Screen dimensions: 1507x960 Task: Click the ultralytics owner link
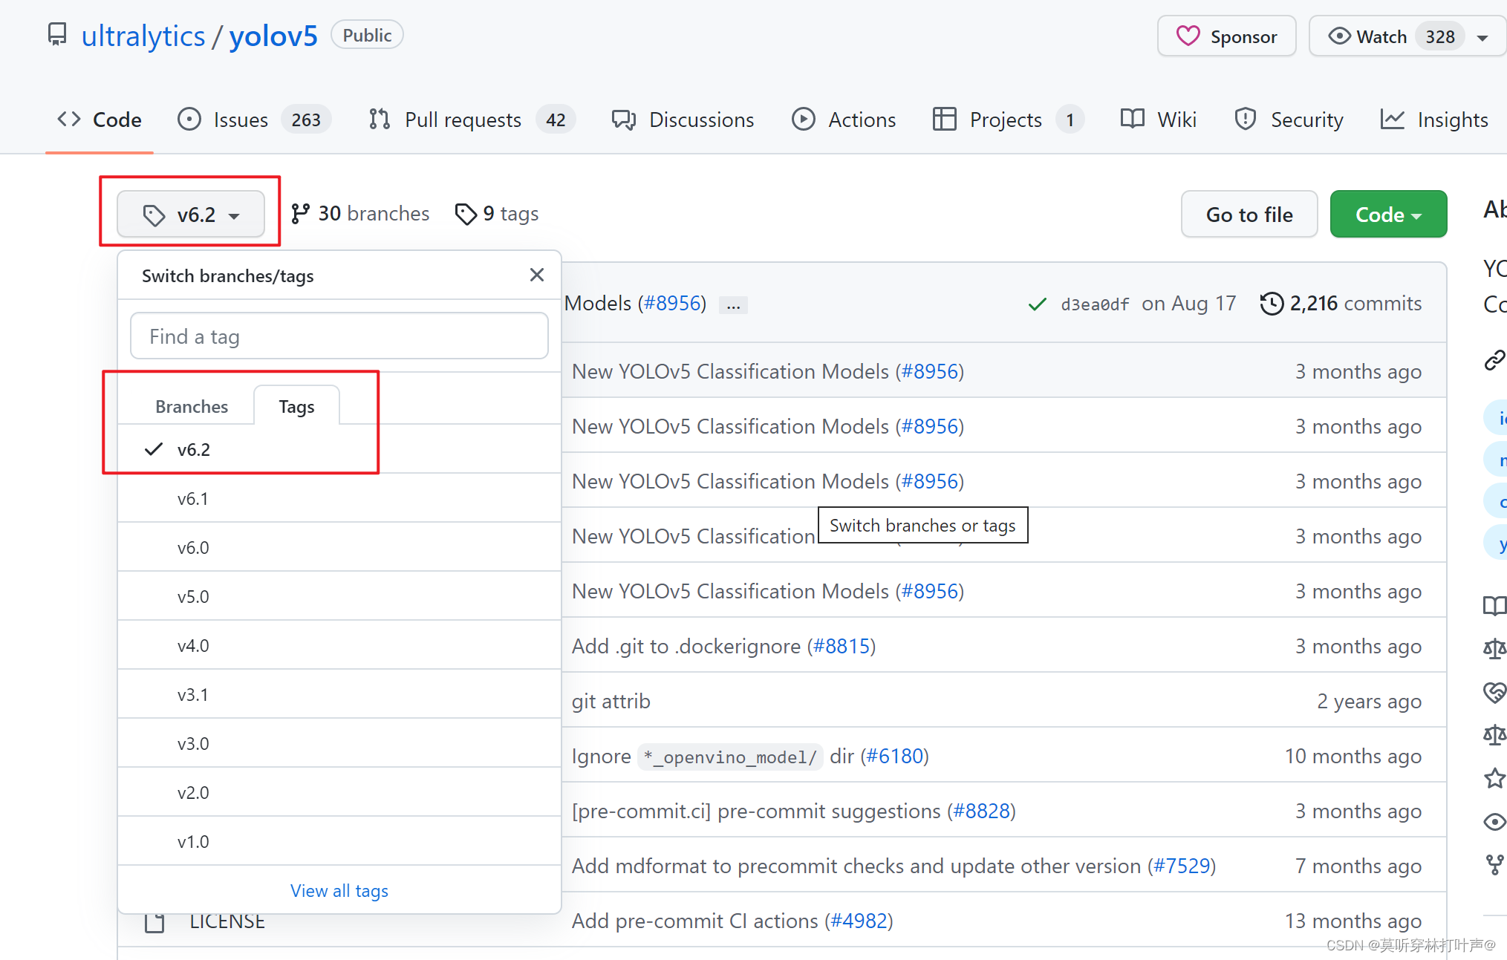click(x=143, y=36)
